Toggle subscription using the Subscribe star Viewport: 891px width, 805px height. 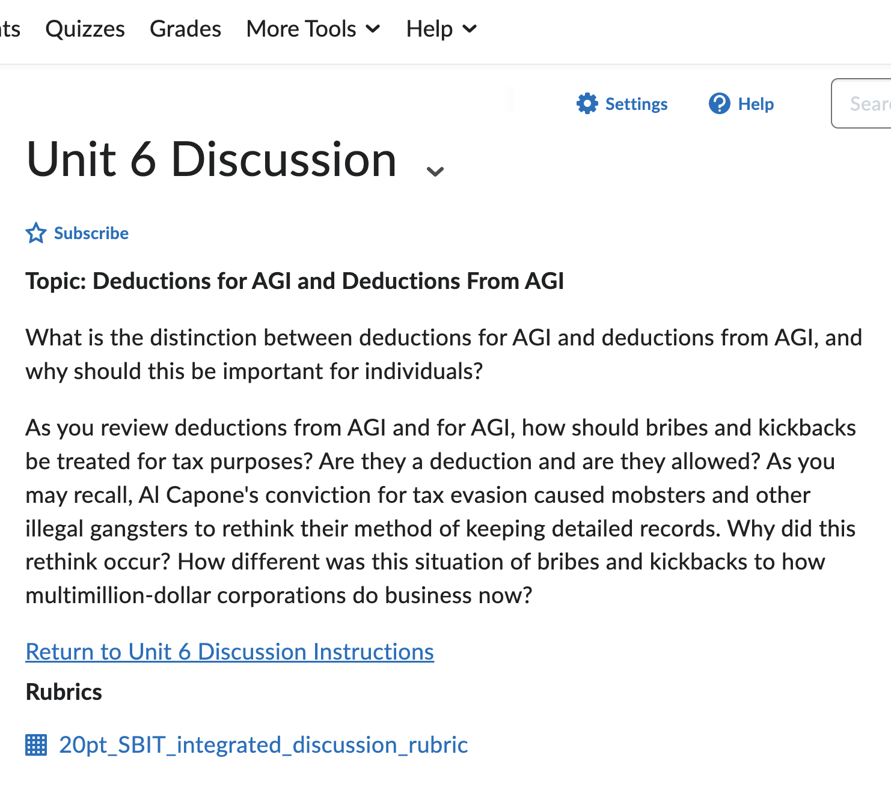pos(35,233)
